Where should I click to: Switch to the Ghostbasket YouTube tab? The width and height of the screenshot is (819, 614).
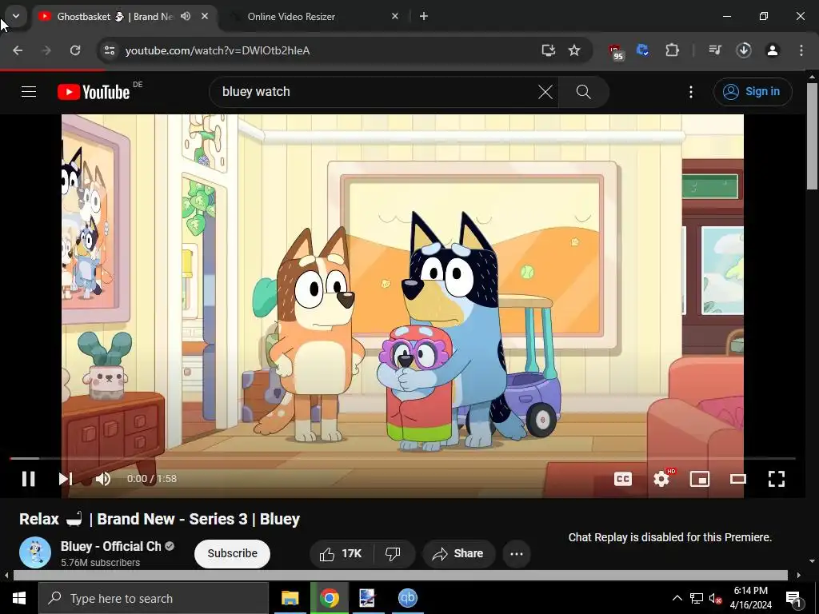pyautogui.click(x=114, y=17)
